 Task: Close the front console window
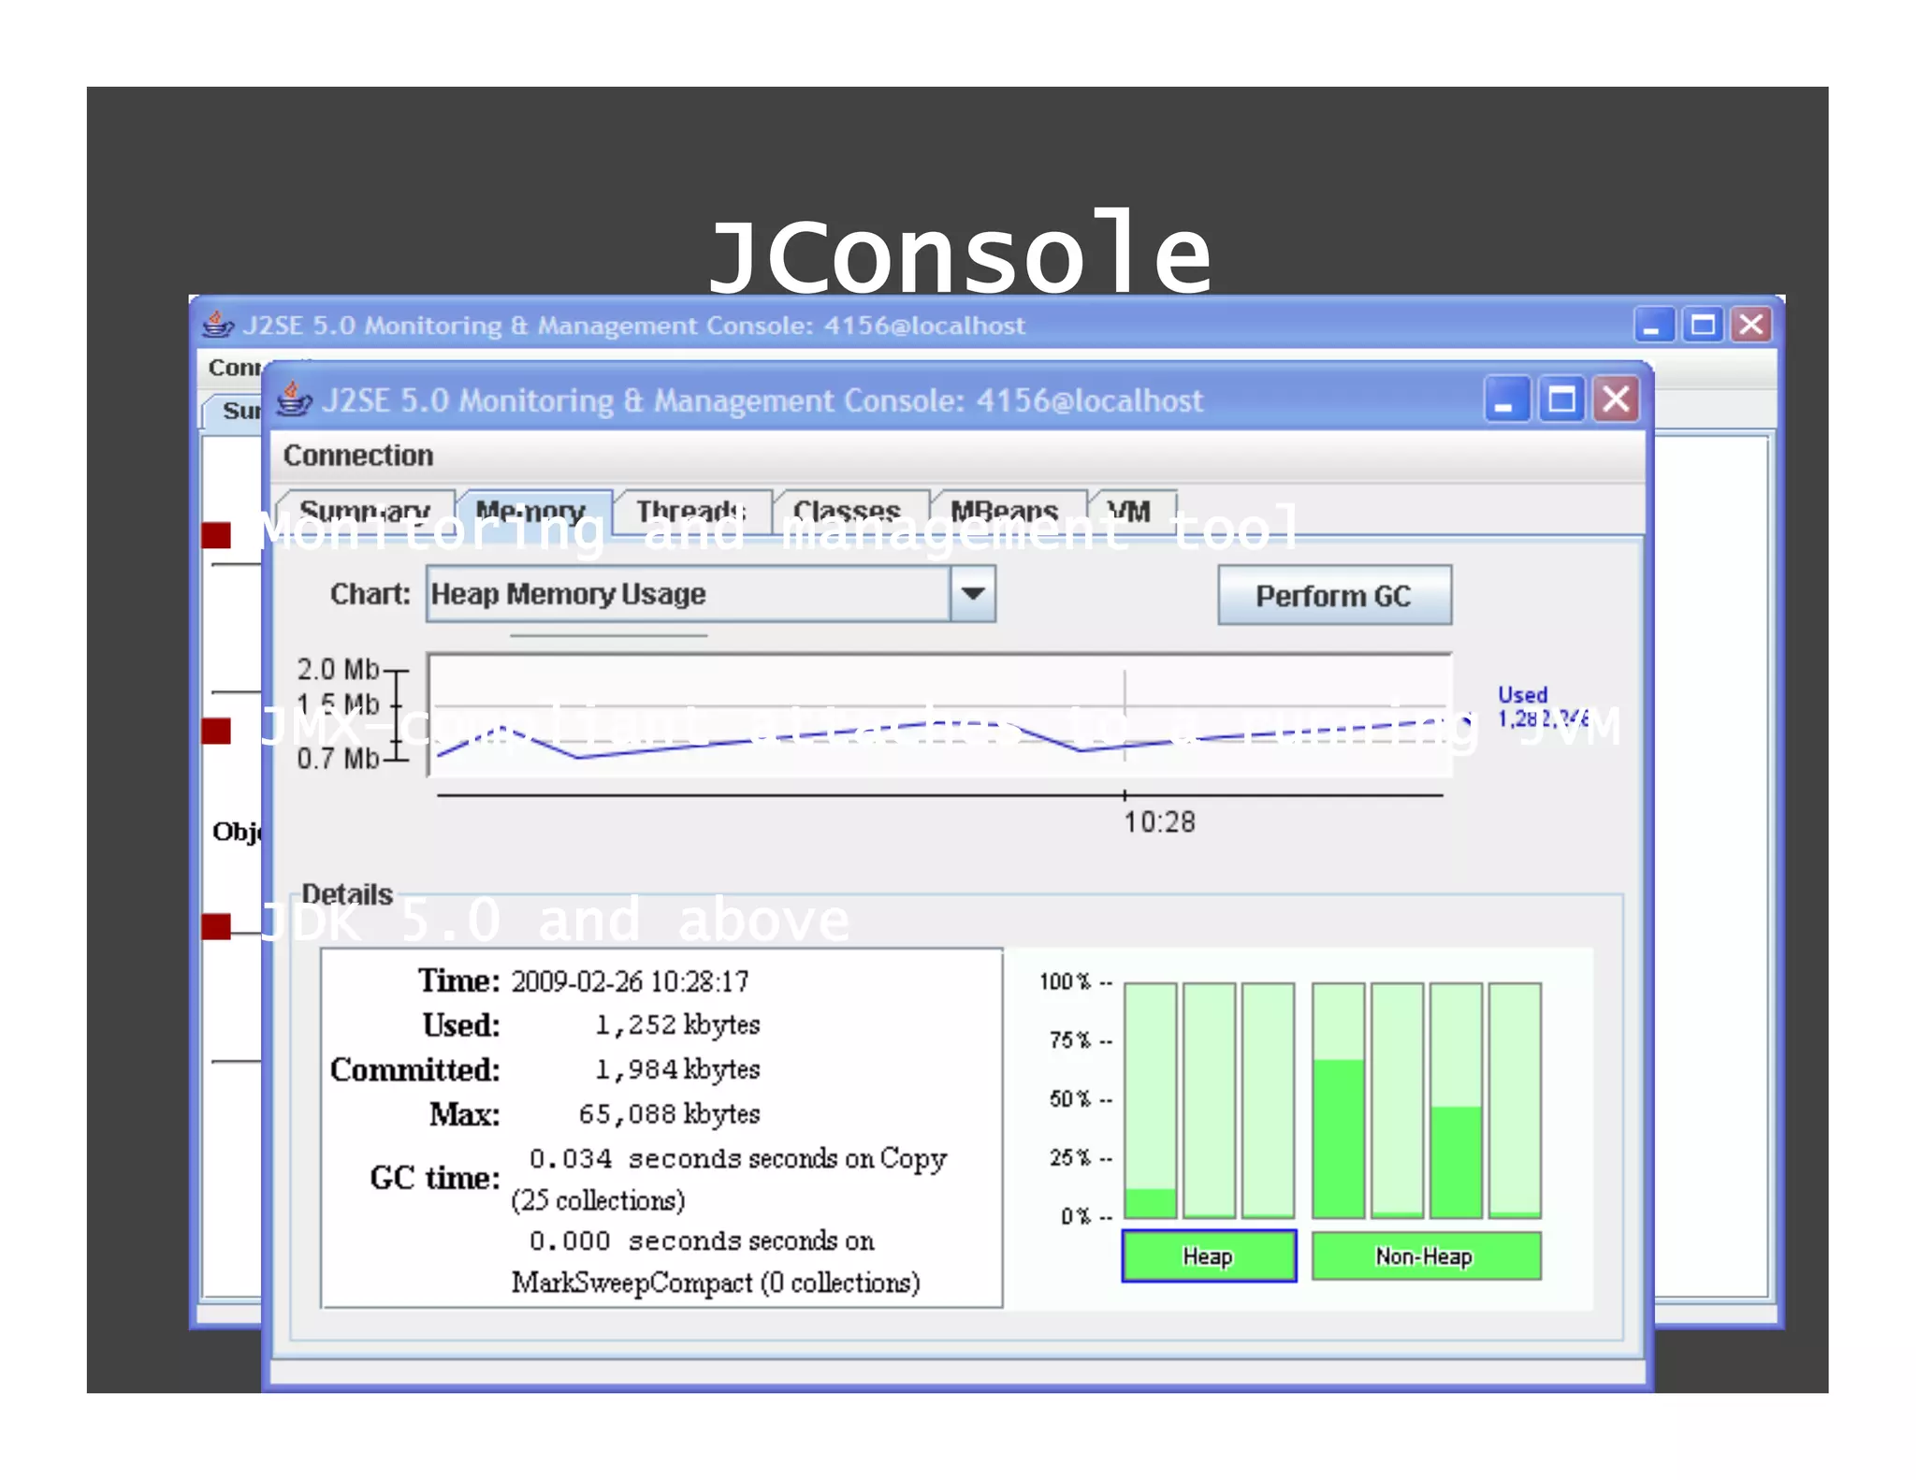(1616, 400)
